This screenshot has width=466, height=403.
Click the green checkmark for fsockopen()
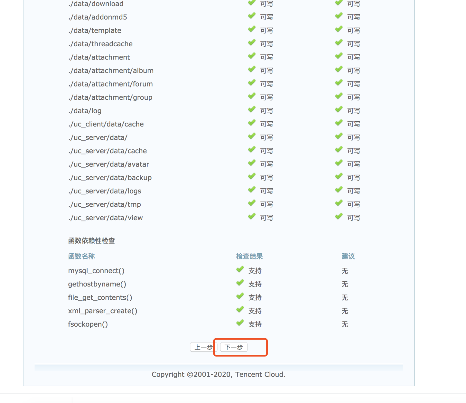pyautogui.click(x=240, y=323)
